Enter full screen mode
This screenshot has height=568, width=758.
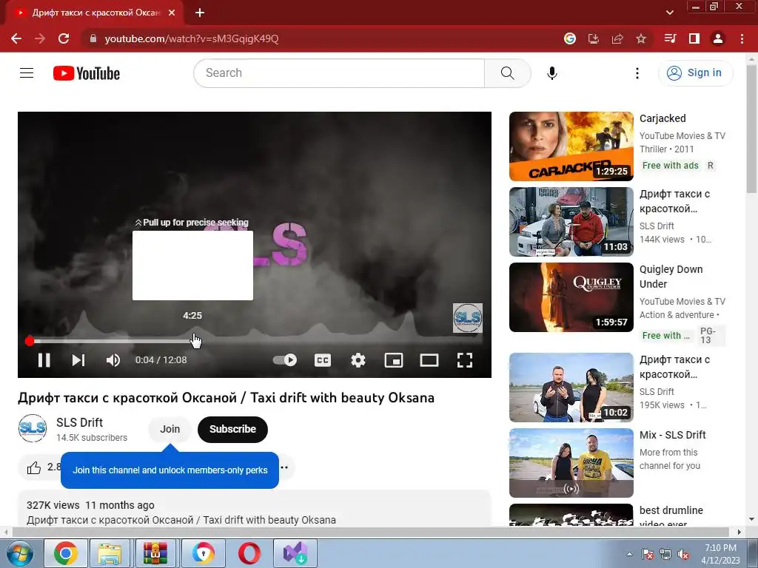click(x=465, y=360)
